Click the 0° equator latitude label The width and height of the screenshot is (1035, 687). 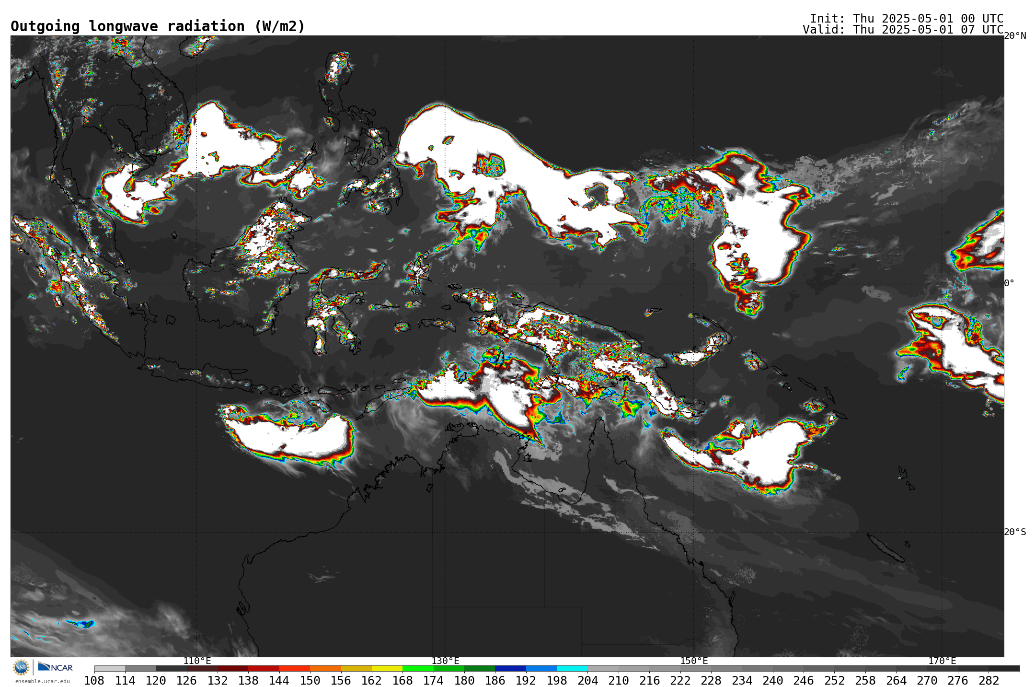coord(1009,283)
